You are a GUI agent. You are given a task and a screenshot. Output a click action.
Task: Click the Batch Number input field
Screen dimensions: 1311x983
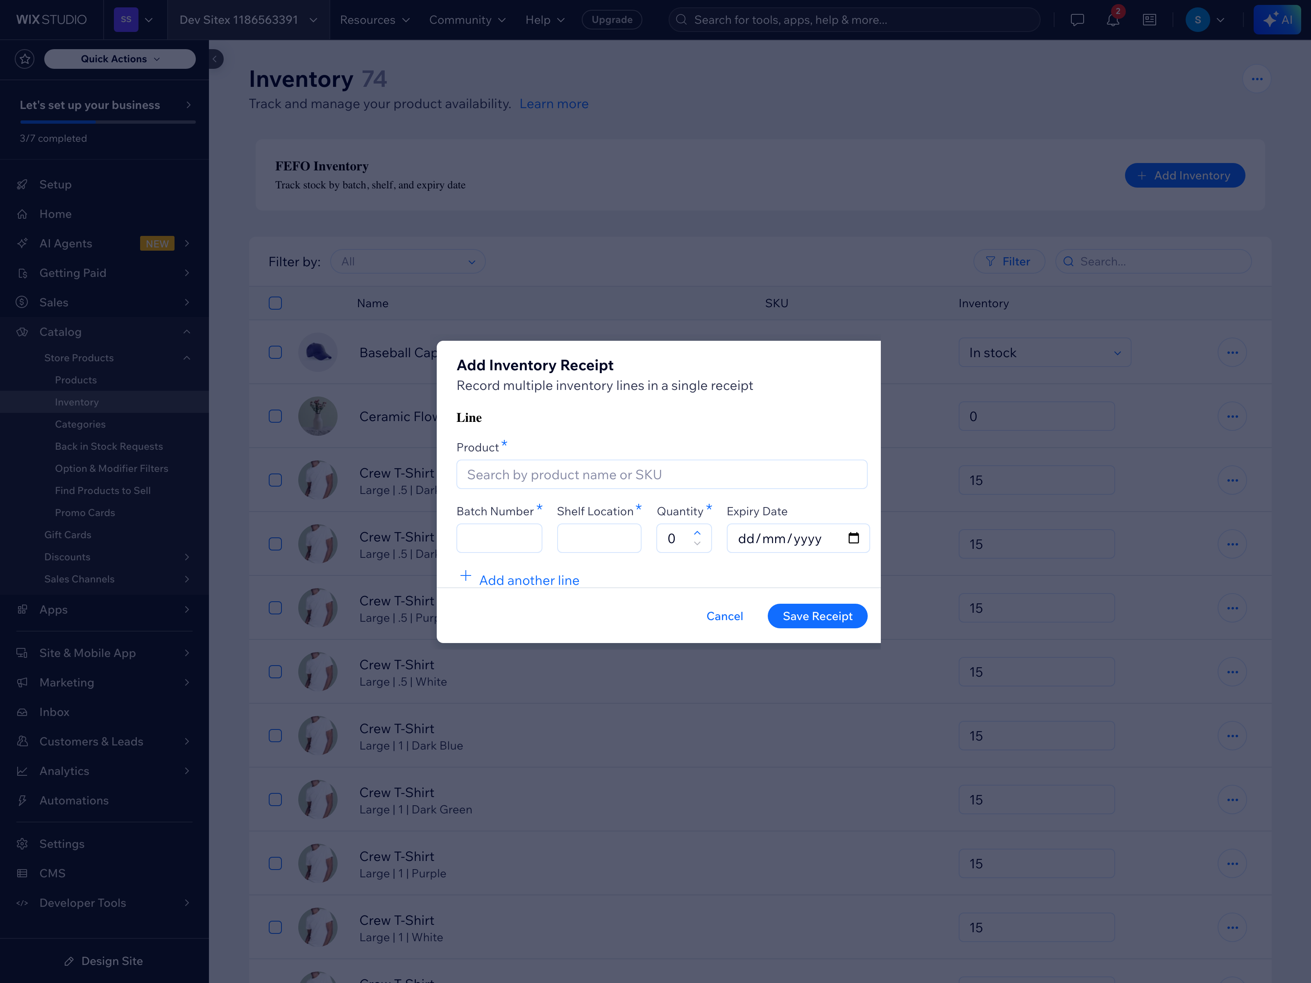pyautogui.click(x=499, y=538)
